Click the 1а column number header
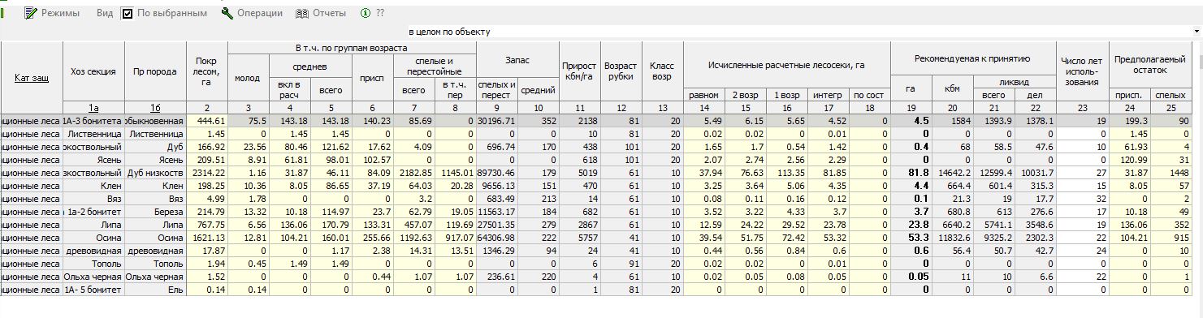The width and height of the screenshot is (1203, 318). coord(93,108)
